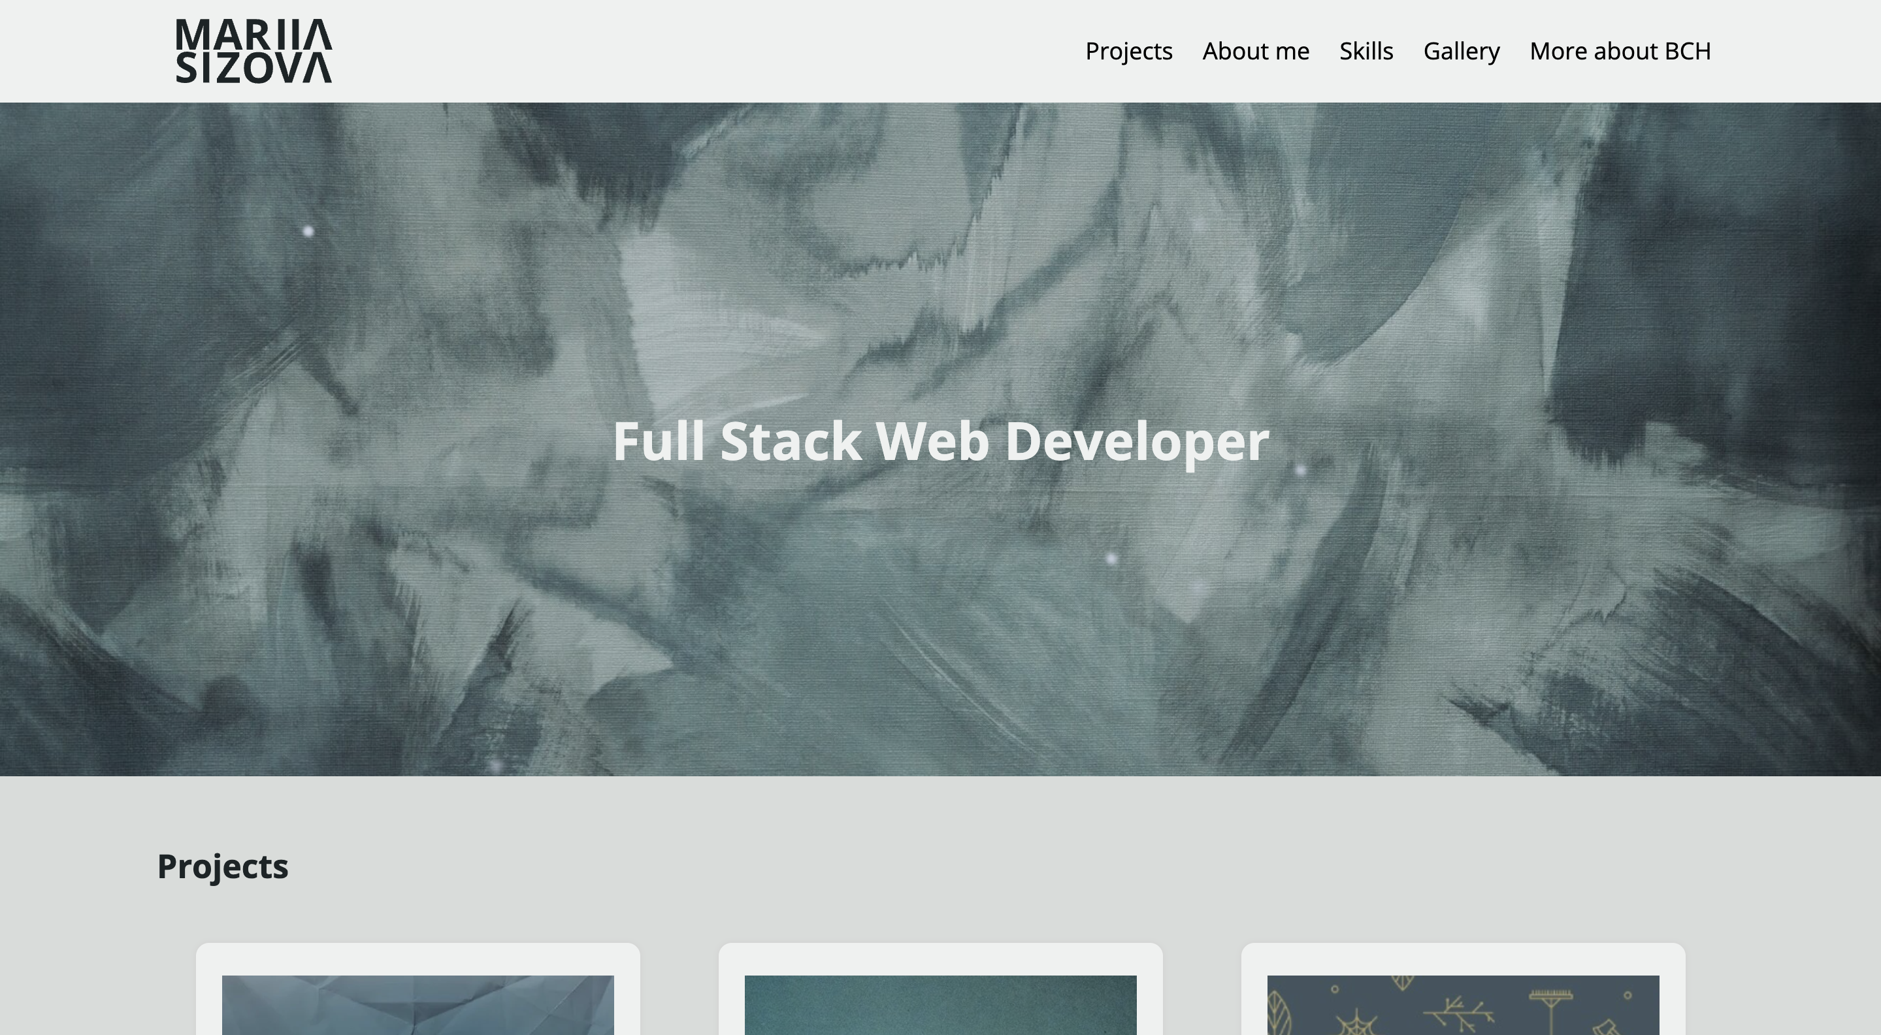Open the Projects navigation link
1881x1035 pixels.
coord(1129,51)
